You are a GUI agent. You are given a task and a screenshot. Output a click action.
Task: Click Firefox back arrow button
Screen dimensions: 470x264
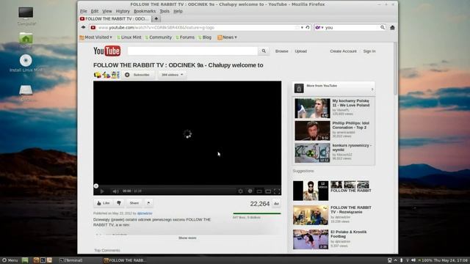[83, 27]
